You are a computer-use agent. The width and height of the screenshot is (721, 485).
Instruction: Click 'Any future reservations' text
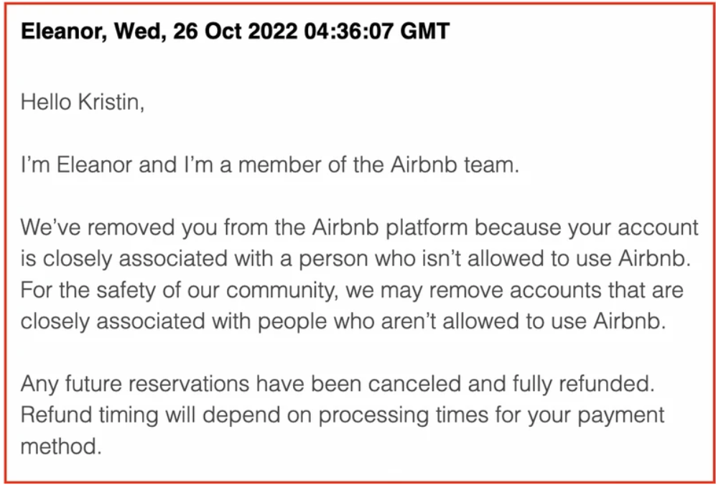(135, 384)
